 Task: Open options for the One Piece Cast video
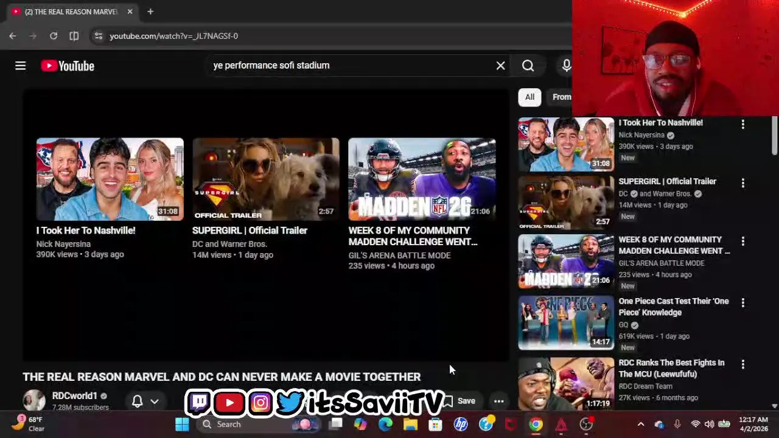tap(742, 302)
